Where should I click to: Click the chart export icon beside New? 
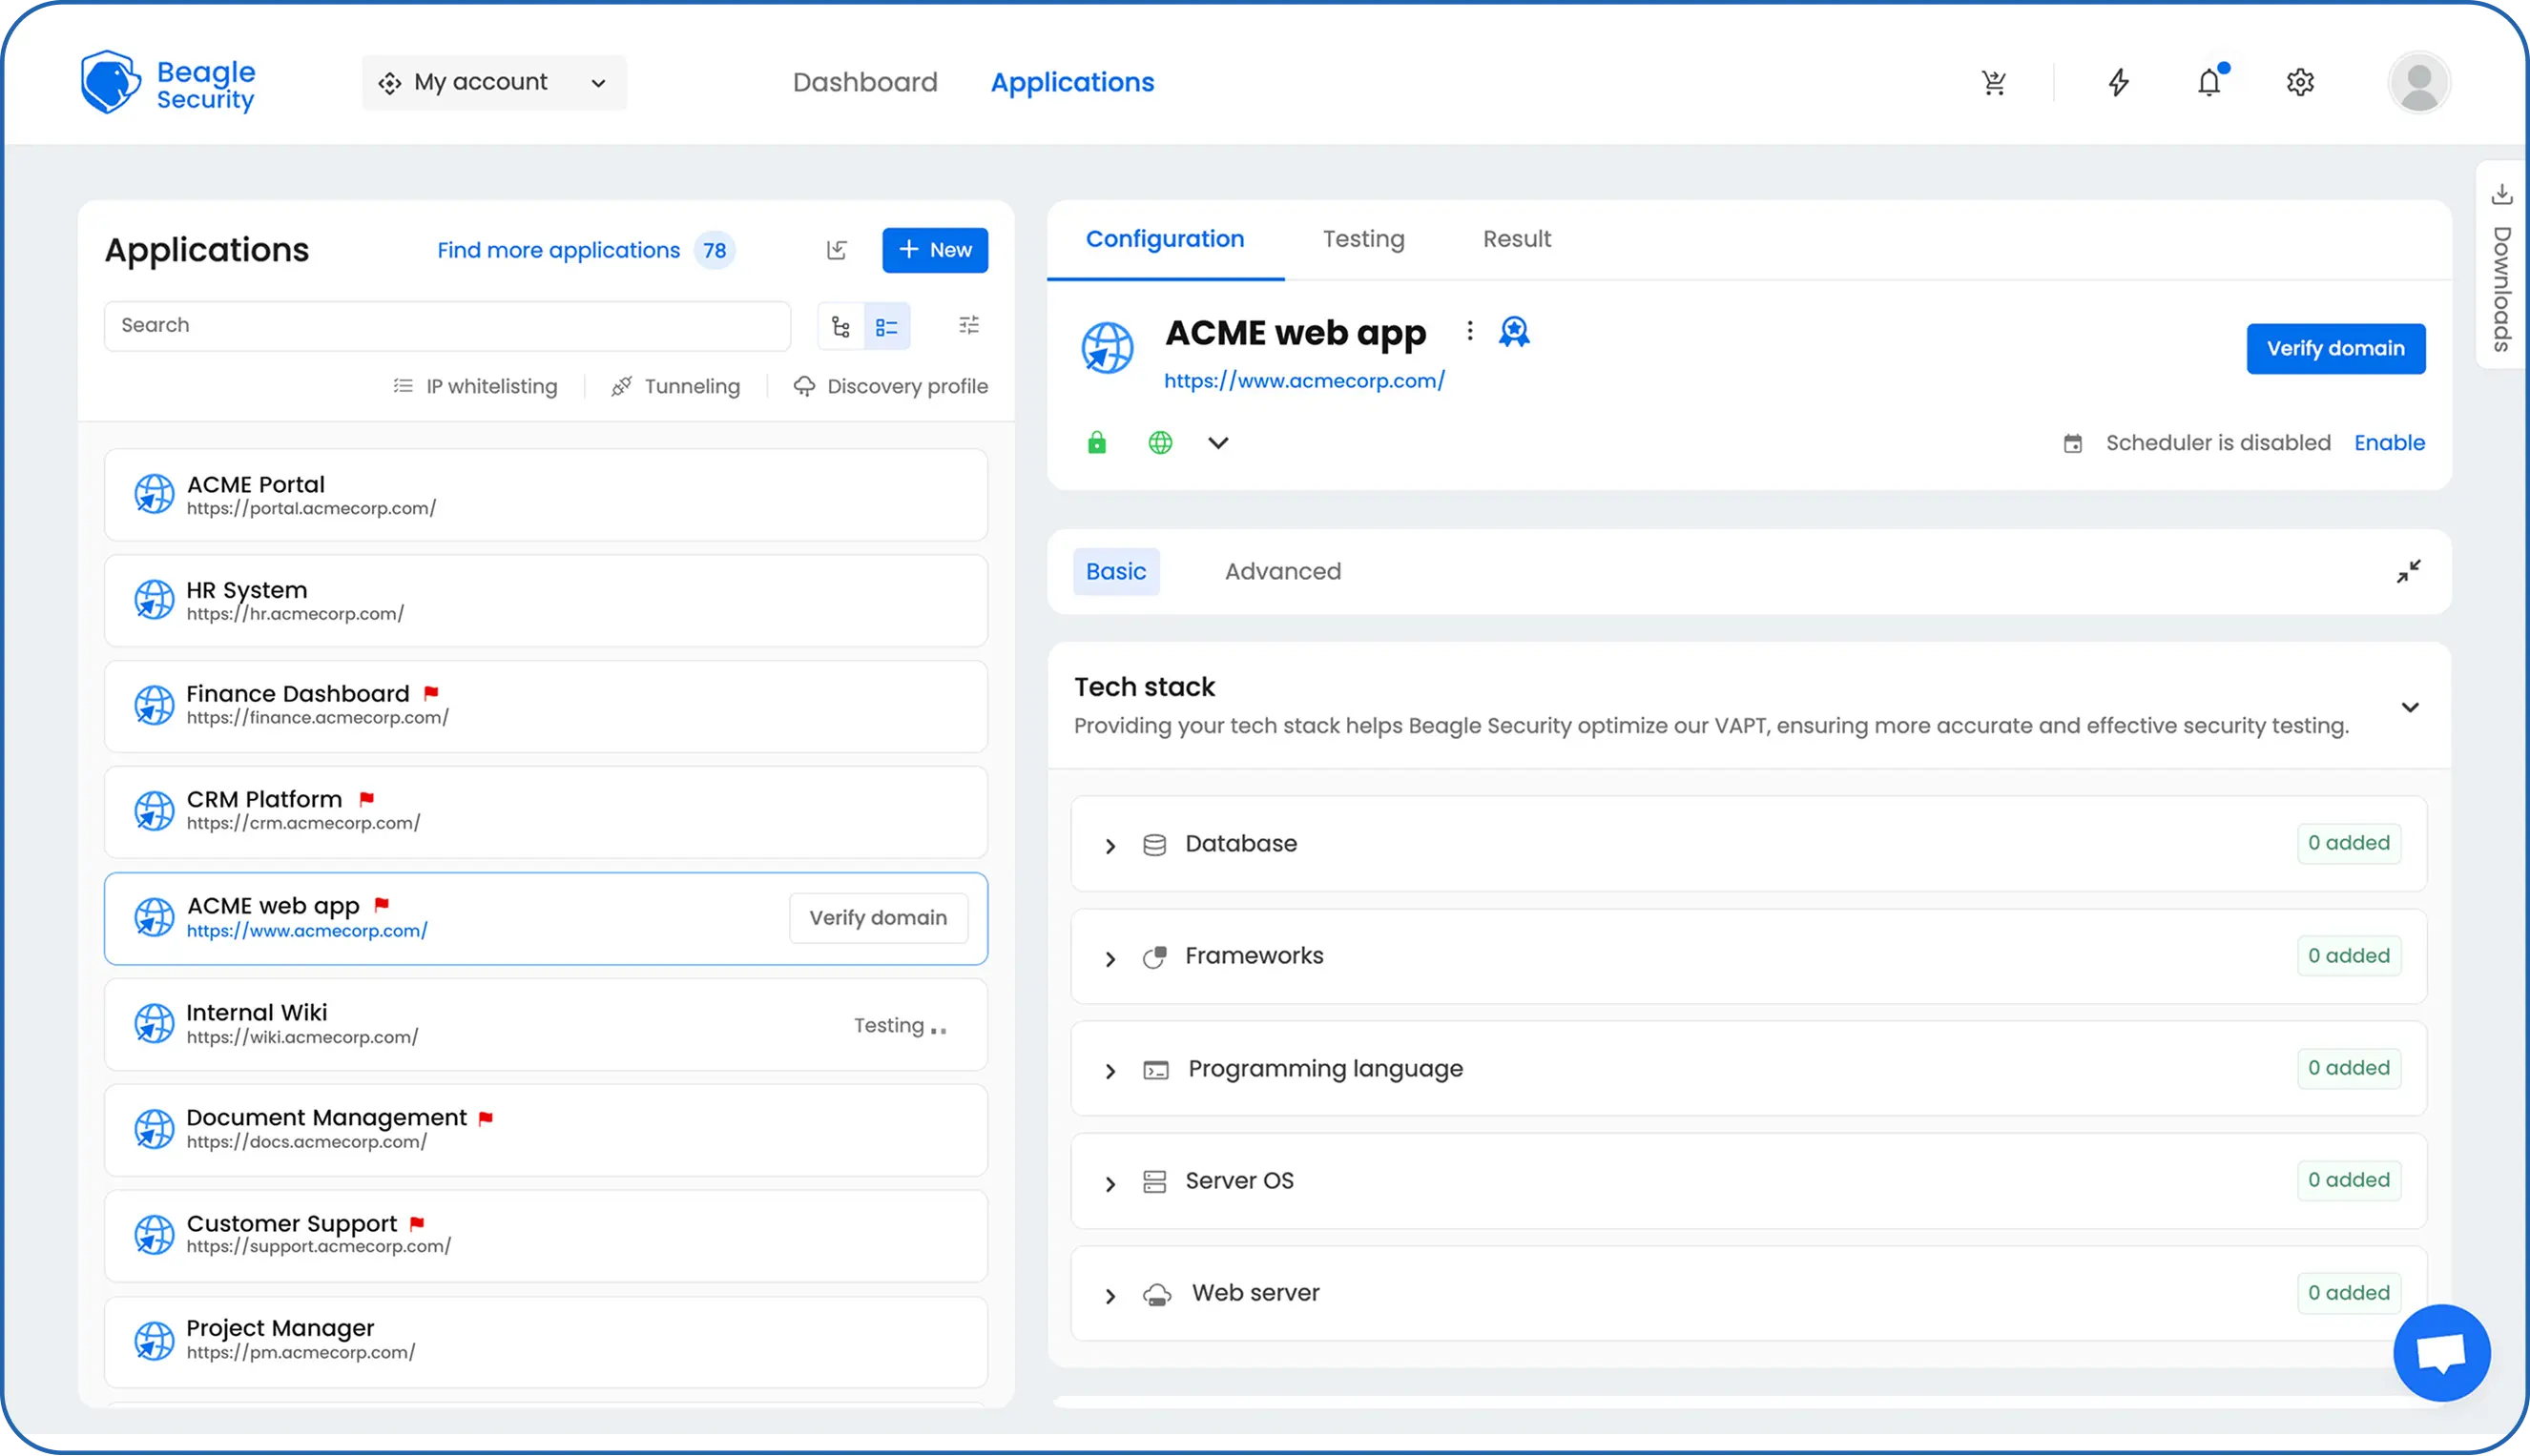[838, 250]
